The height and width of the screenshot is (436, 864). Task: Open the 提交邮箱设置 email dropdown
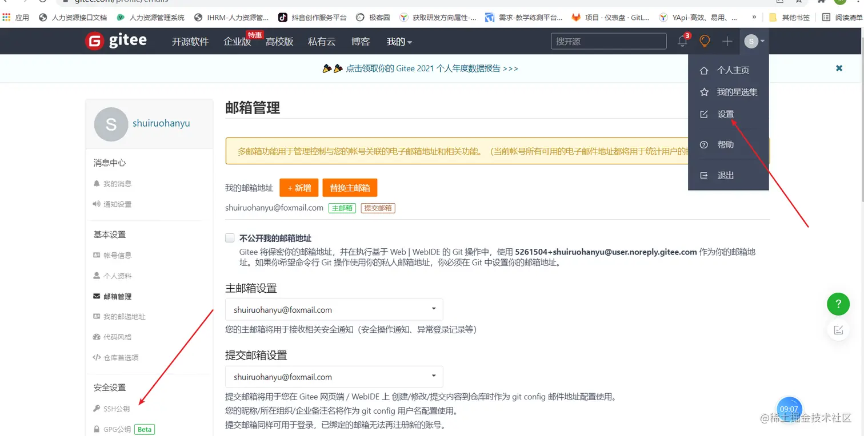pyautogui.click(x=334, y=377)
